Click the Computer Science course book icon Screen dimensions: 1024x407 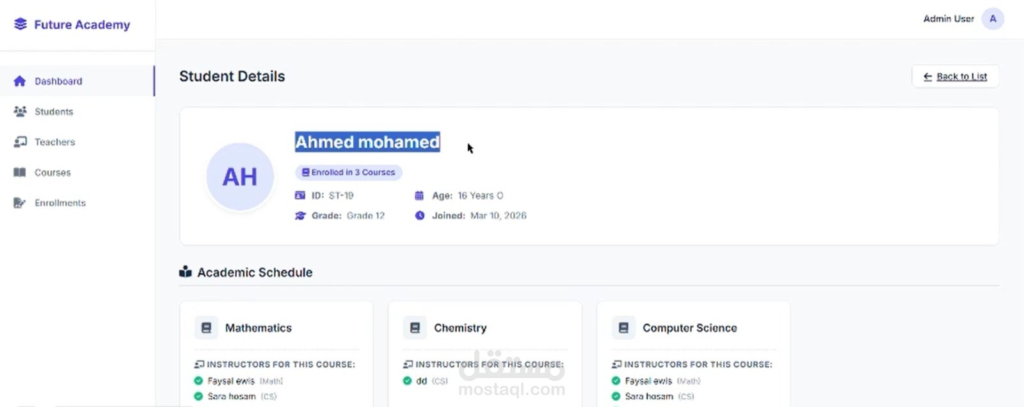pyautogui.click(x=623, y=328)
